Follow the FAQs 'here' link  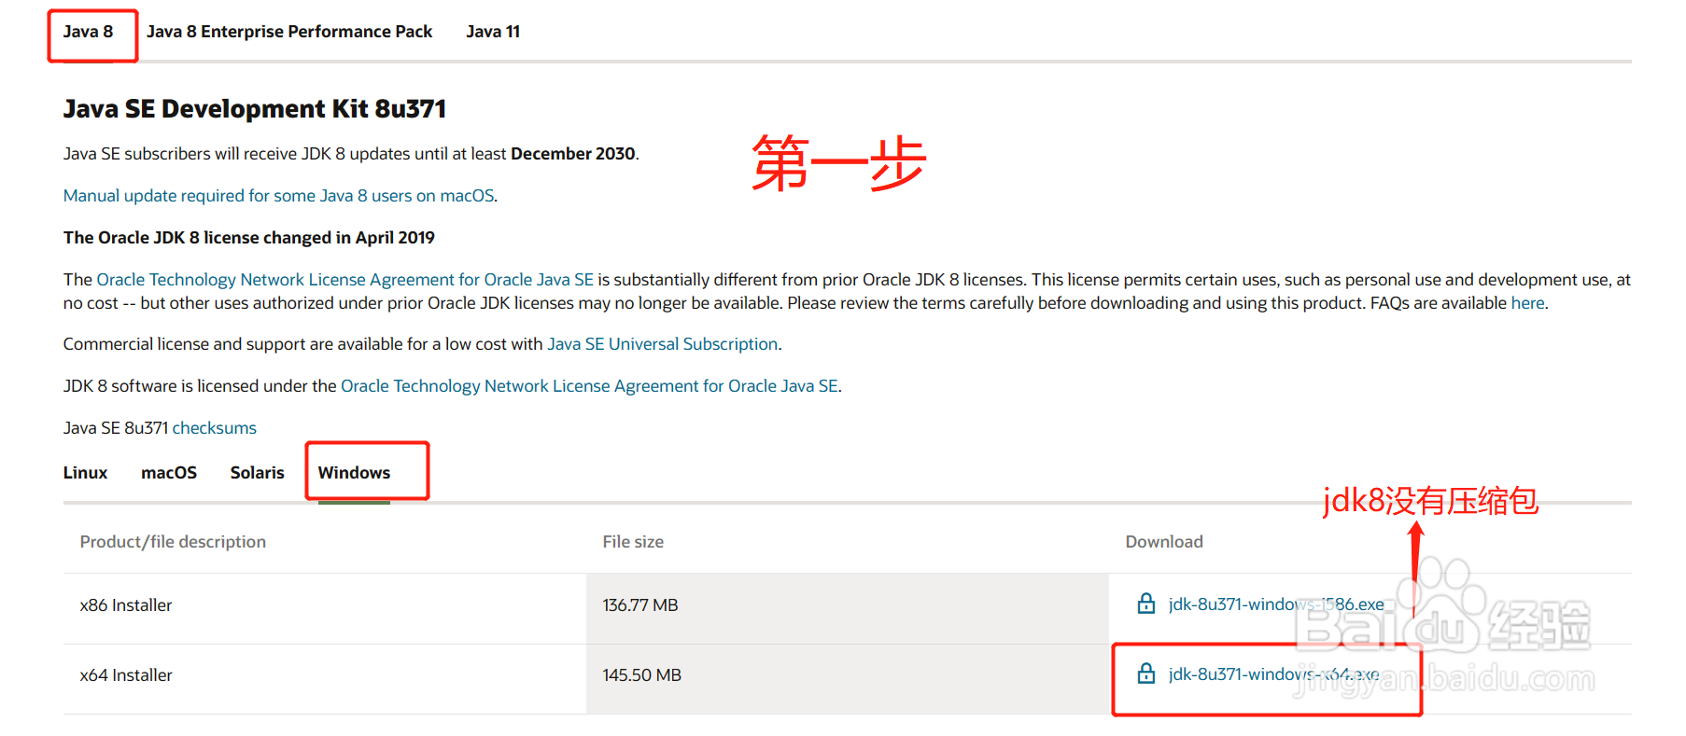pos(1527,303)
